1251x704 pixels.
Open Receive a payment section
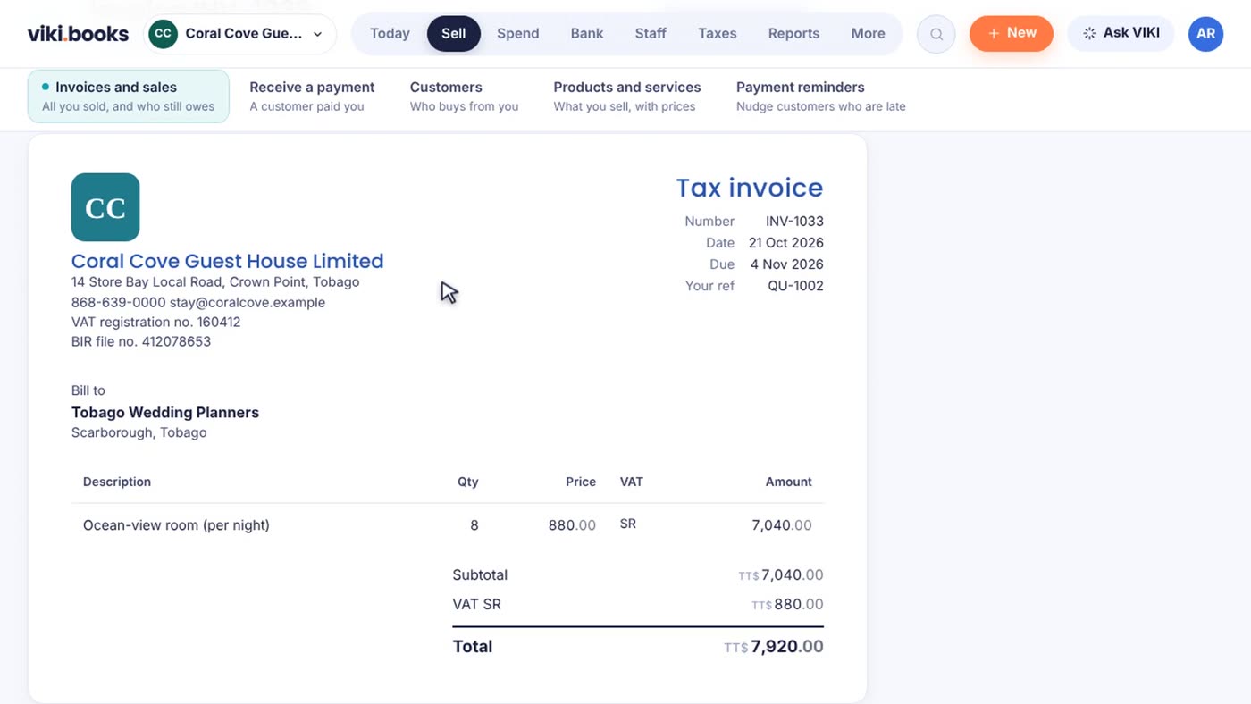[312, 96]
